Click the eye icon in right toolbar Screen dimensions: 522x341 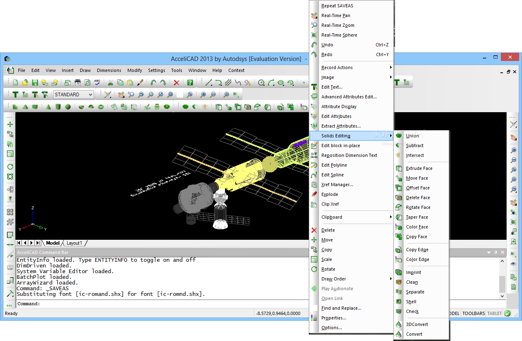pyautogui.click(x=514, y=264)
